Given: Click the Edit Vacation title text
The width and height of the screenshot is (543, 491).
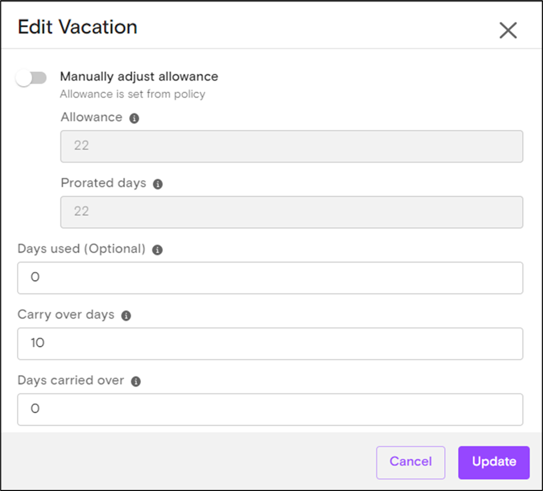Looking at the screenshot, I should pos(77,27).
